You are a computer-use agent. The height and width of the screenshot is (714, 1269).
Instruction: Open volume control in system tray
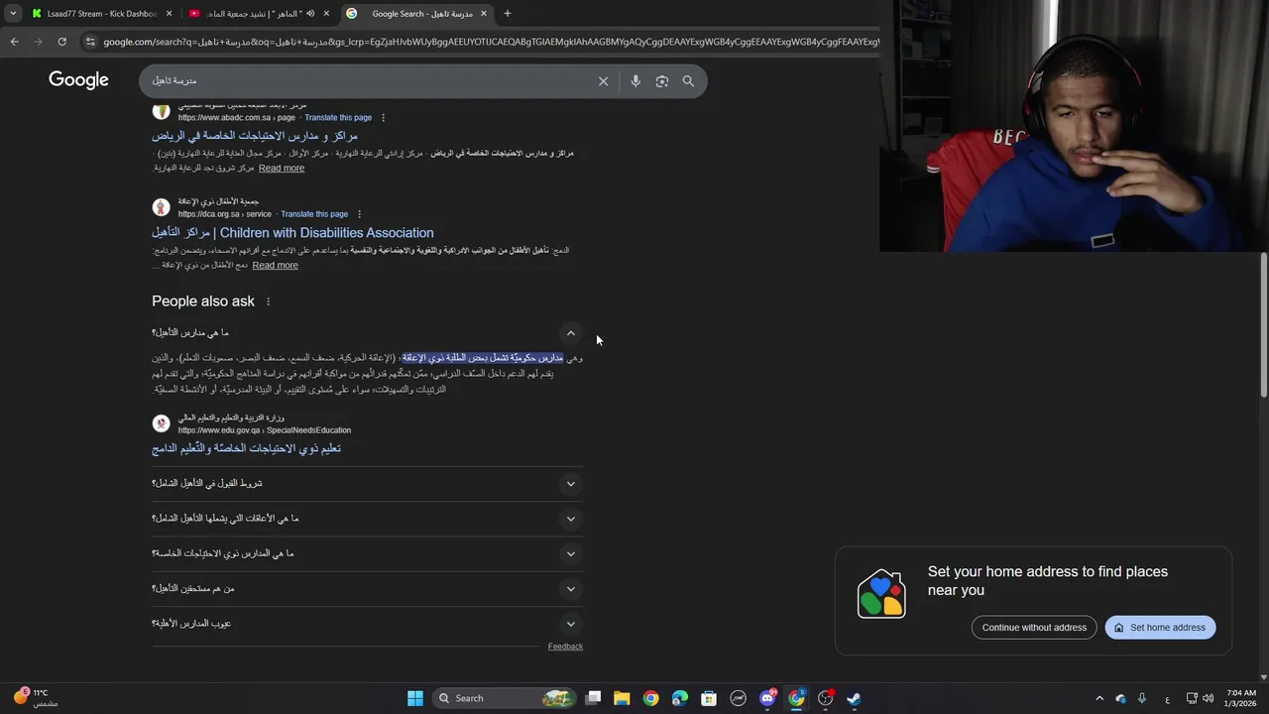click(1208, 698)
